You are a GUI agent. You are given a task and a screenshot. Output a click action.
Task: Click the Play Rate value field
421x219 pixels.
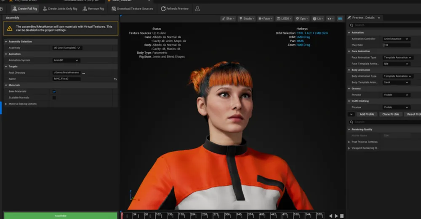[397, 45]
